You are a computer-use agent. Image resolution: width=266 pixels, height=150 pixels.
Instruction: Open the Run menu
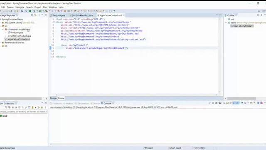pyautogui.click(x=45, y=7)
